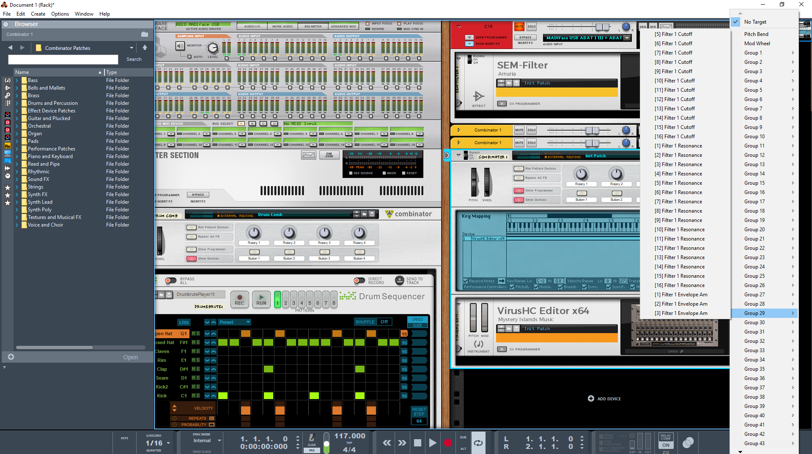Click the VirusHC Editor save patch icon
Screen dimensions: 812x454
pos(516,329)
